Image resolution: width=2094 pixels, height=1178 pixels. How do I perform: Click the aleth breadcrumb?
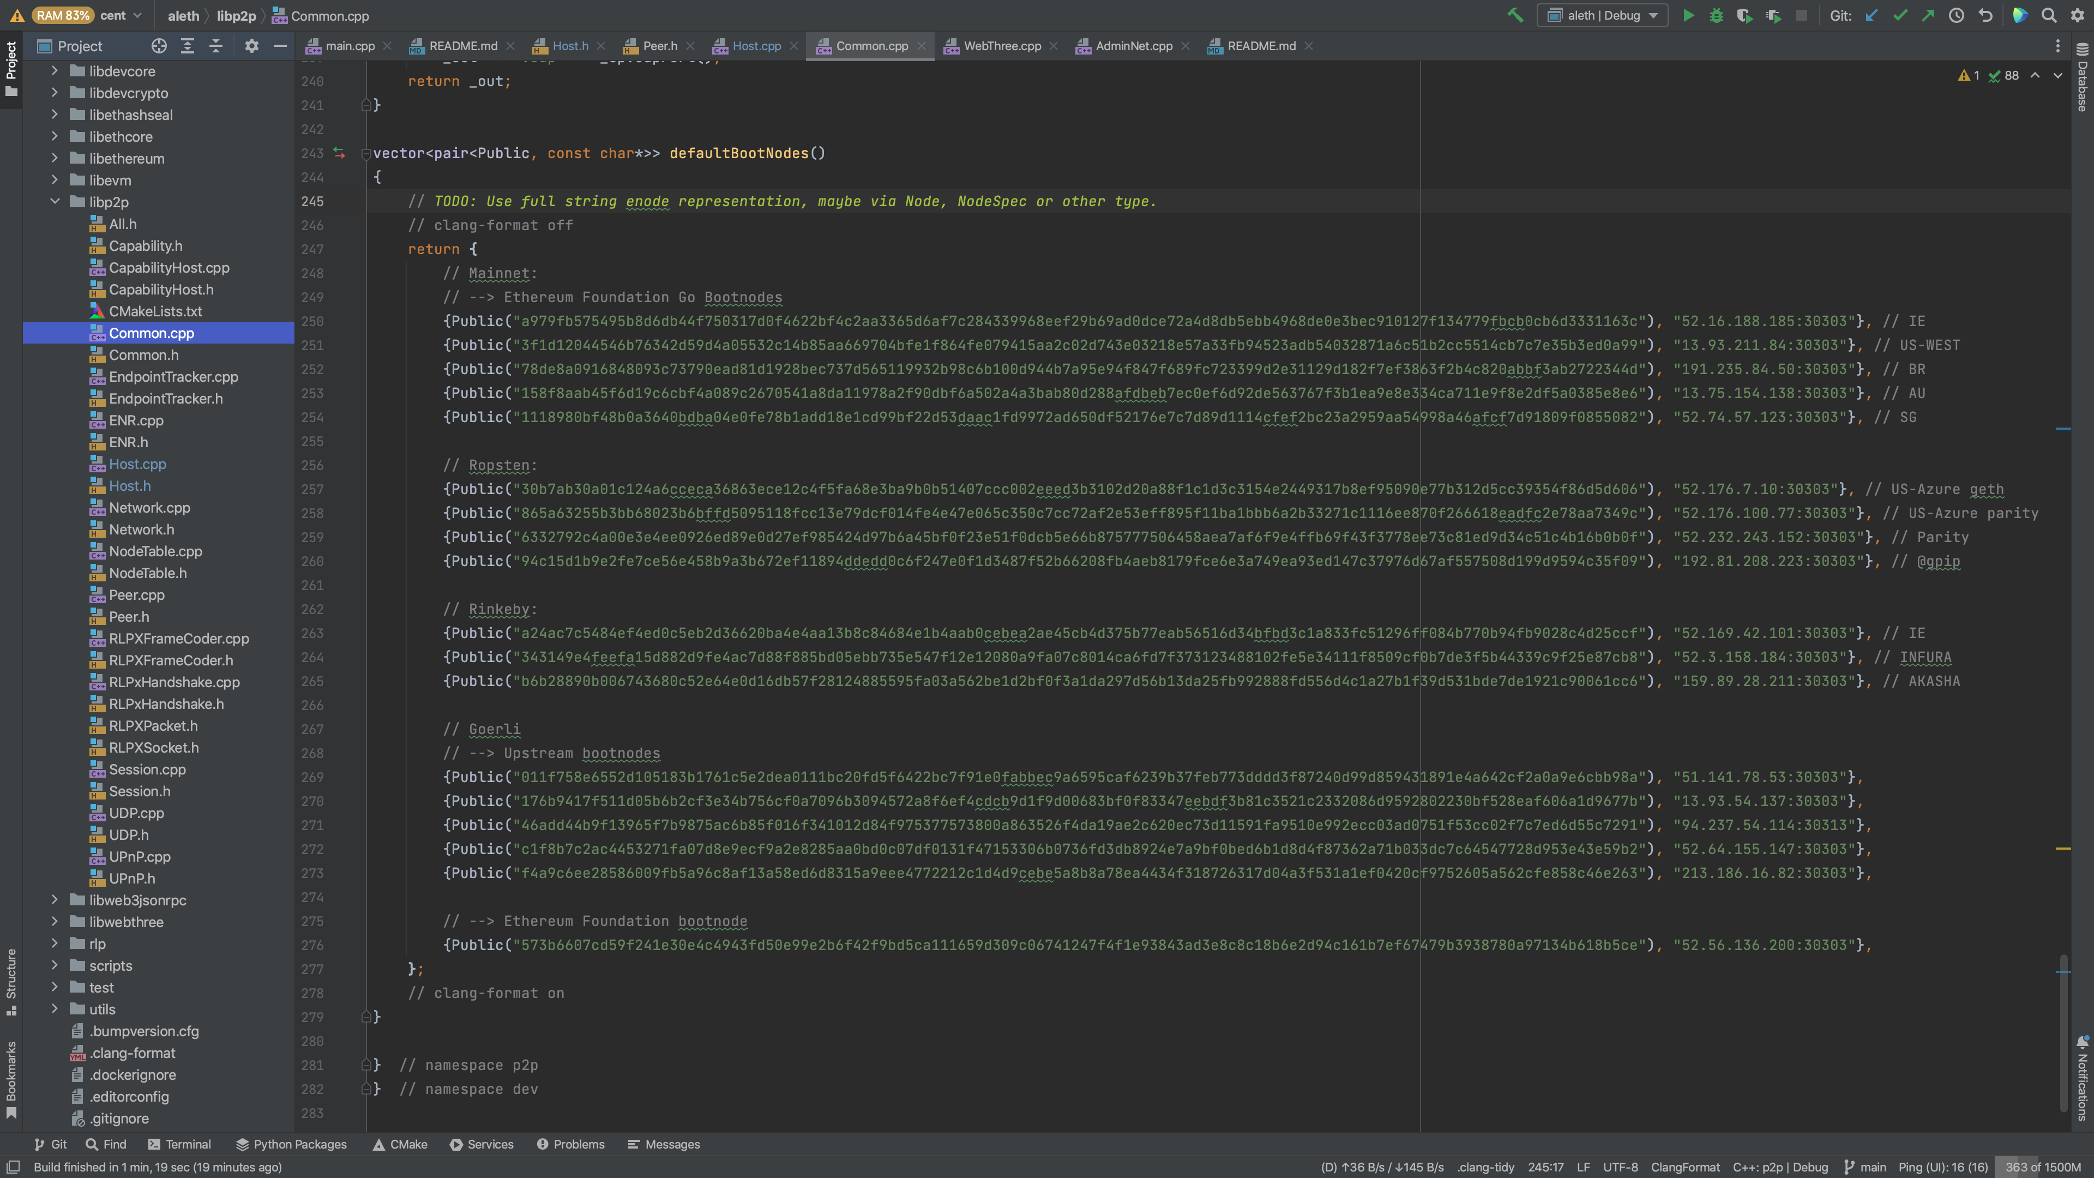coord(183,15)
